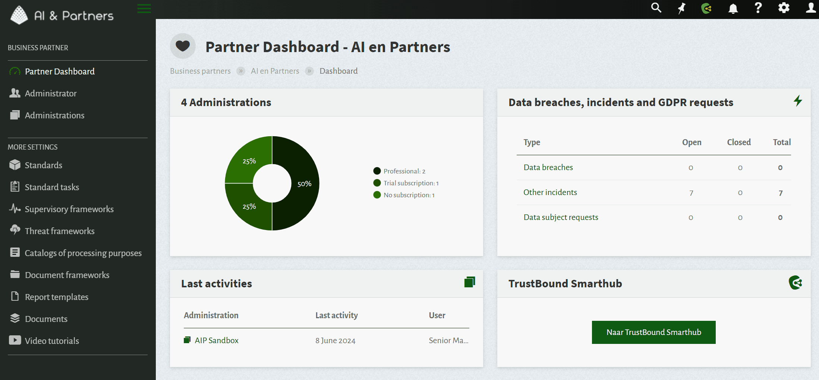Click the Standard tasks clipboard icon
This screenshot has width=819, height=380.
click(15, 186)
